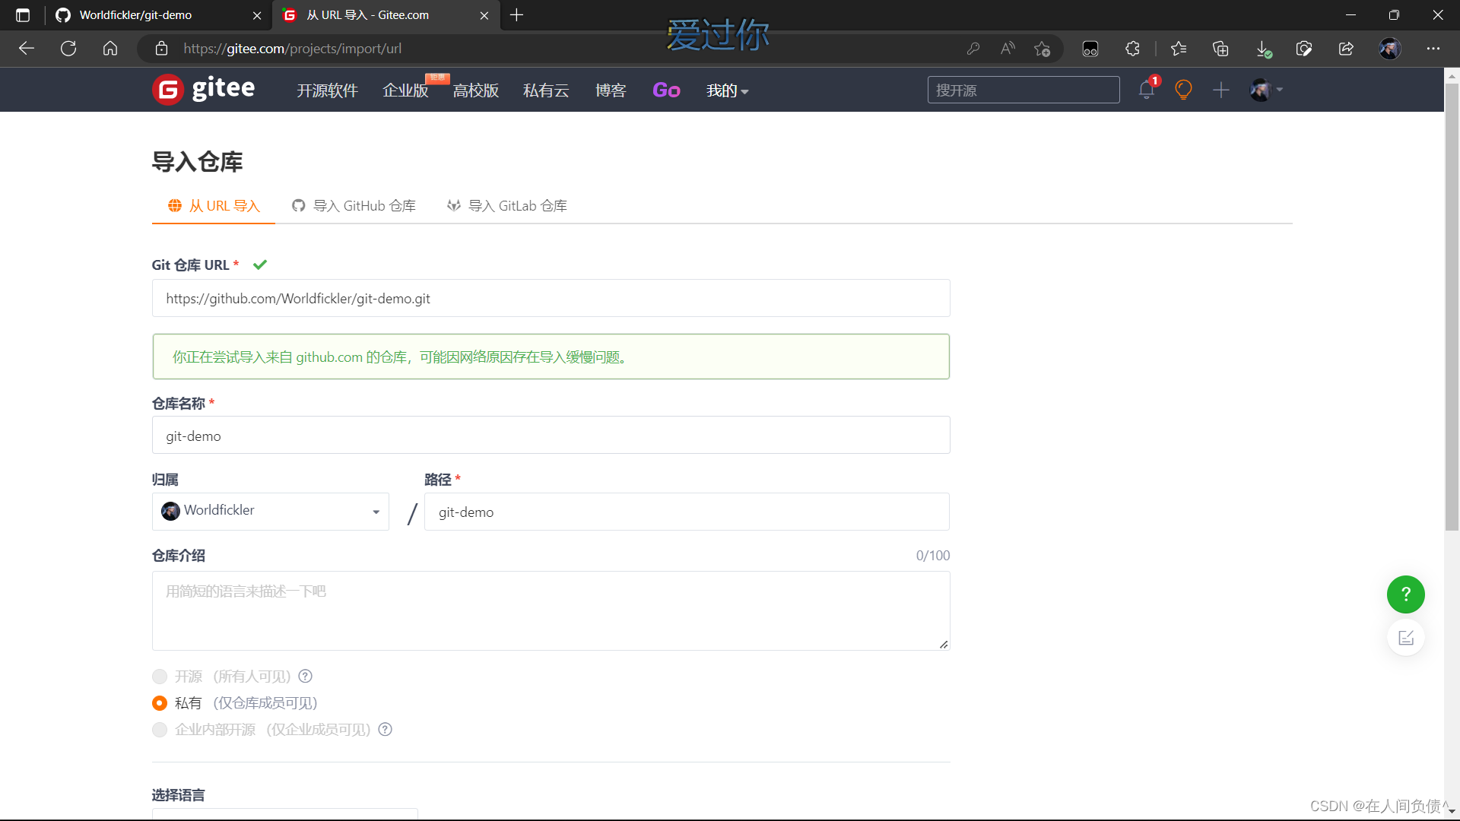Click the green help question button
Viewport: 1460px width, 821px height.
point(1405,594)
